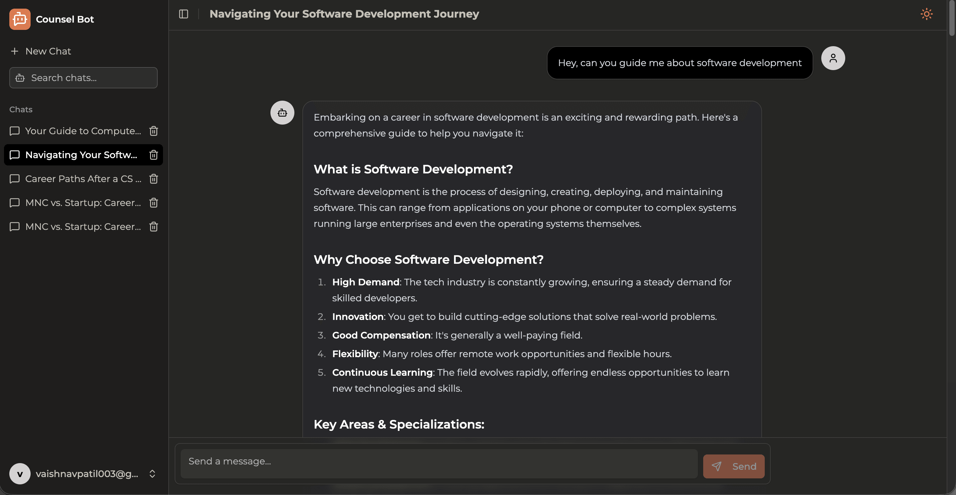Screen dimensions: 956x495
Task: Collapse the sidebar using the panel toggle
Action: [183, 14]
